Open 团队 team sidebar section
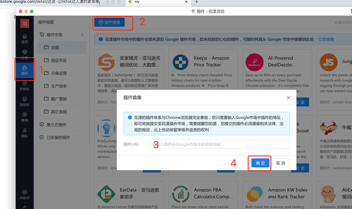Screen dimensions: 352x209 24,133
